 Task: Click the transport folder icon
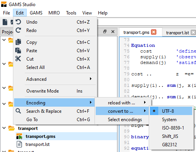[x=11, y=128]
